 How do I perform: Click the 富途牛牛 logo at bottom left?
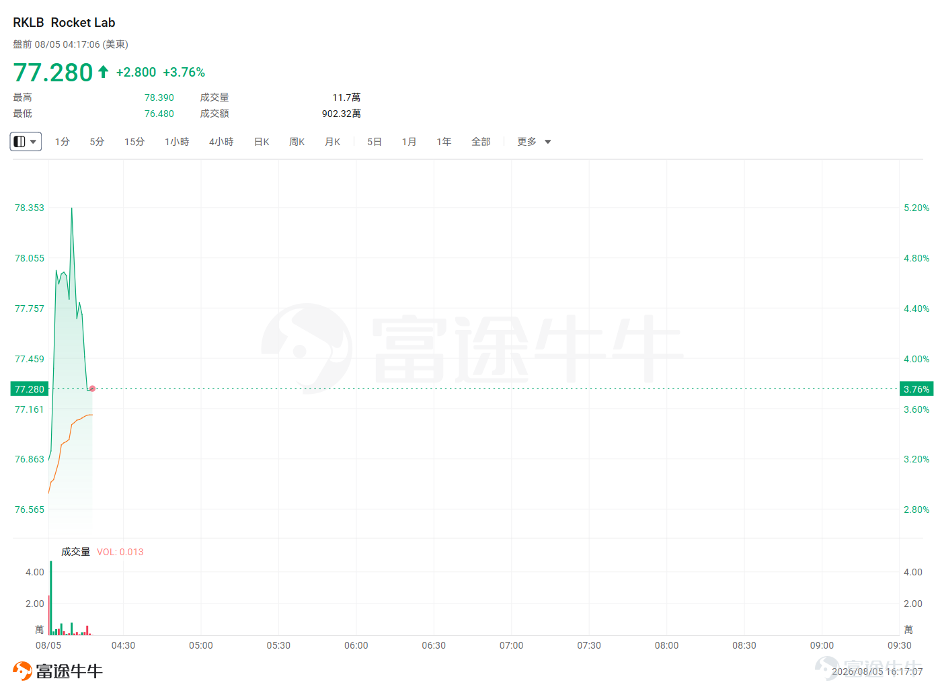click(58, 671)
